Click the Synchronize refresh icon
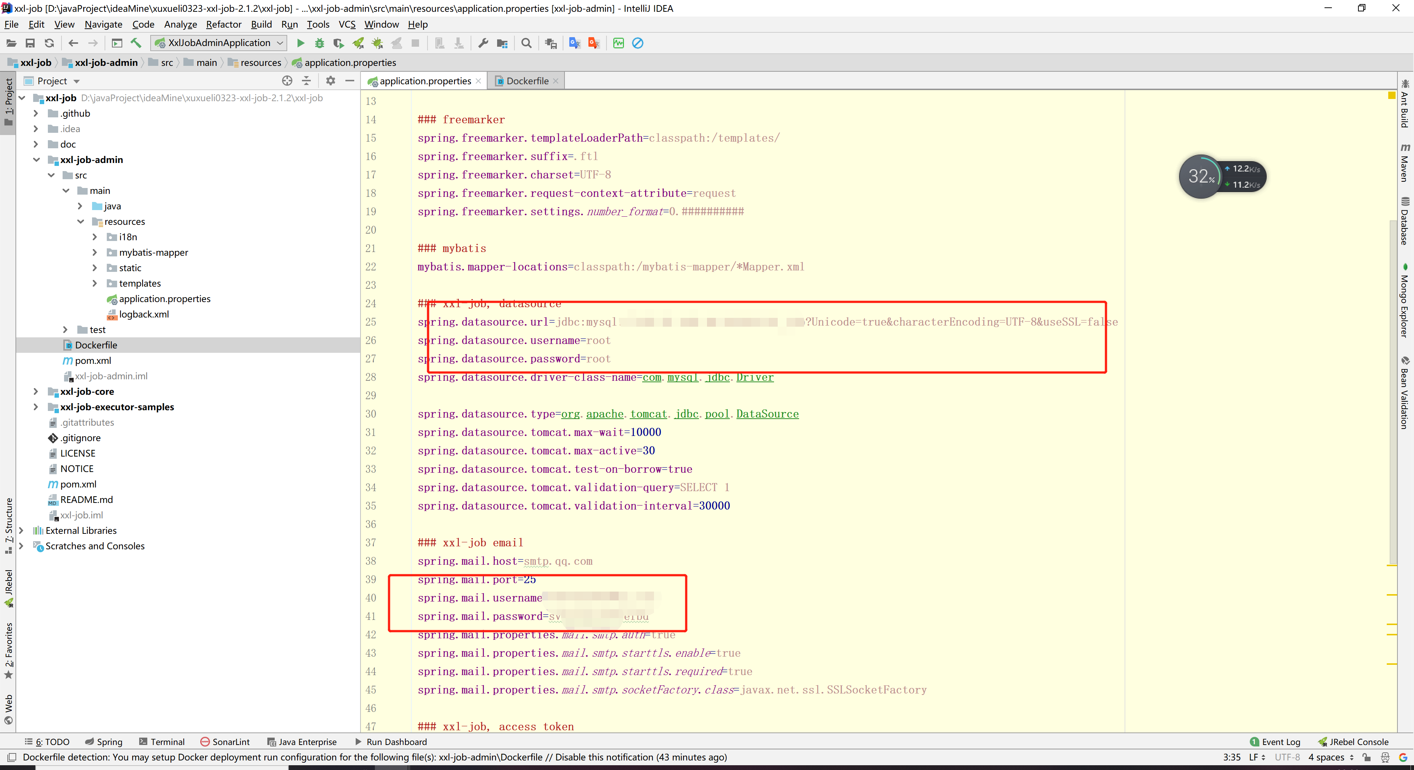1414x770 pixels. coord(49,43)
